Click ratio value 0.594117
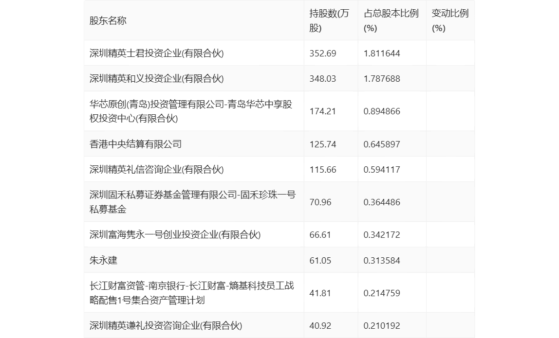This screenshot has width=559, height=338. 382,170
